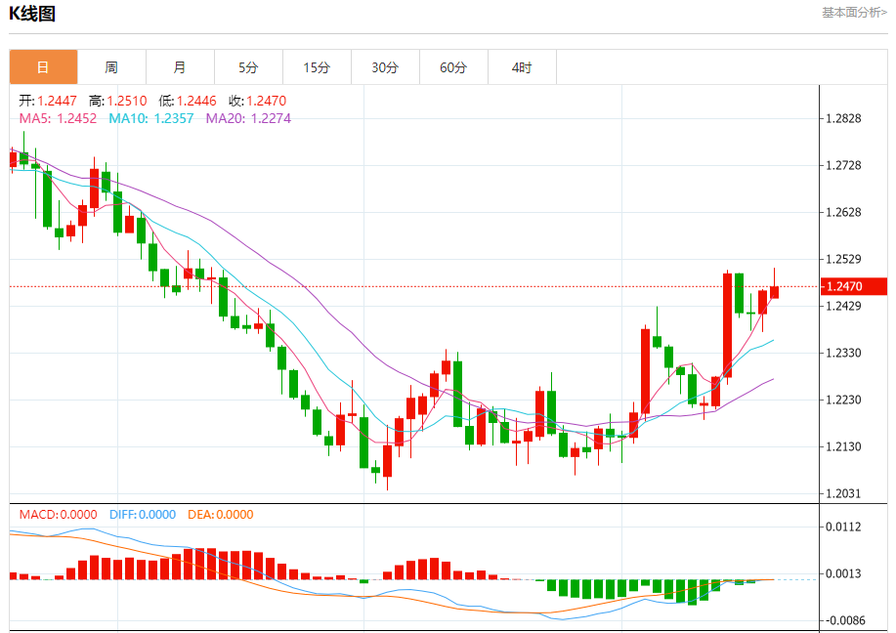Open the 5分 interval tab

click(248, 66)
